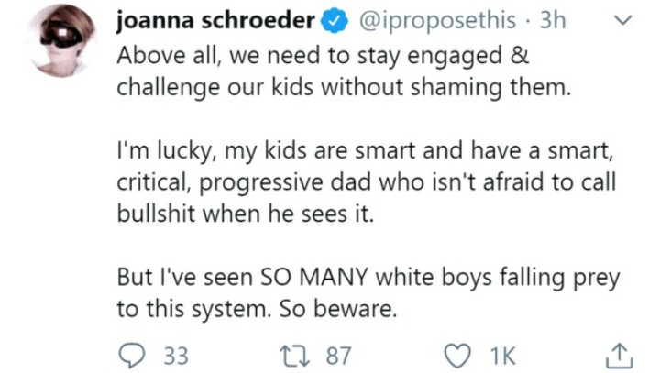
Task: Like the tweet with the heart icon
Action: (x=458, y=357)
